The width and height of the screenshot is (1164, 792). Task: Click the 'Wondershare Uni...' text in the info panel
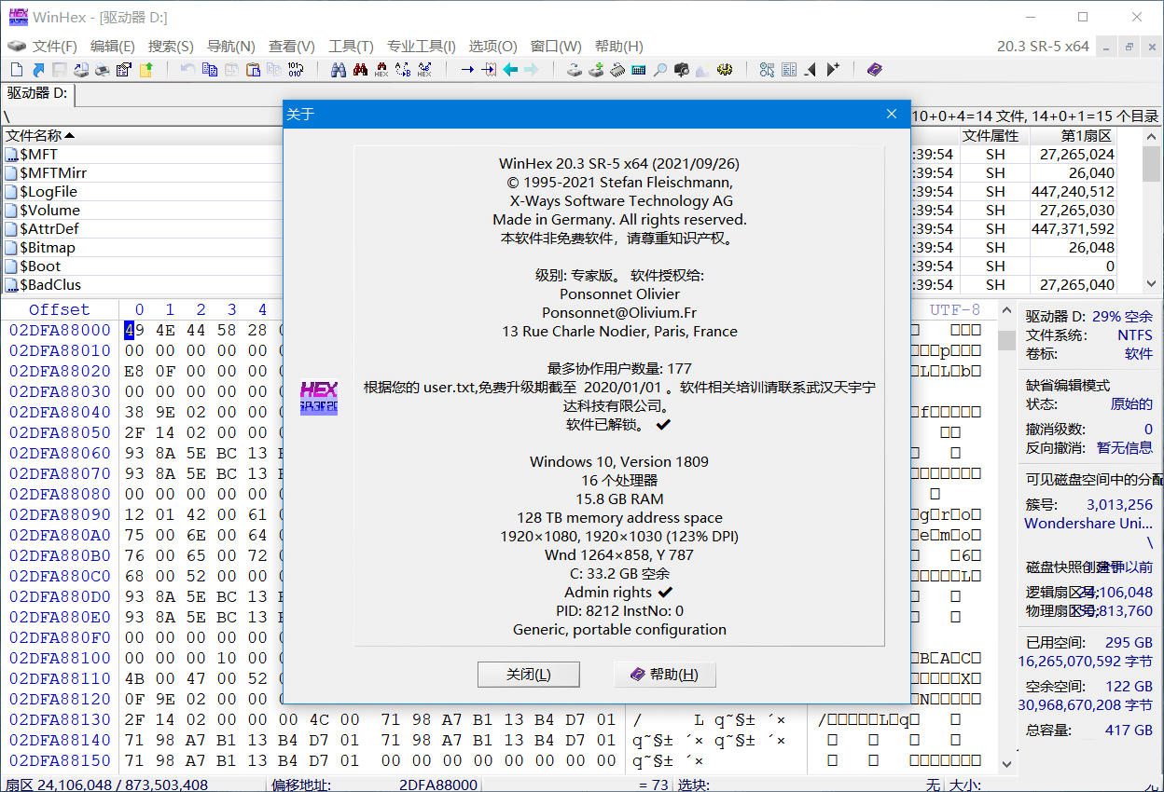coord(1088,524)
